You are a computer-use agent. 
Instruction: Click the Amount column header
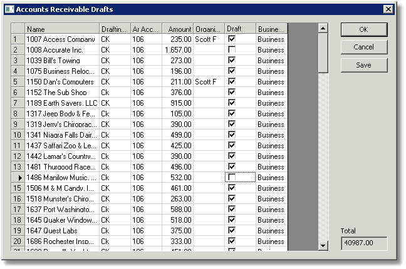point(178,29)
